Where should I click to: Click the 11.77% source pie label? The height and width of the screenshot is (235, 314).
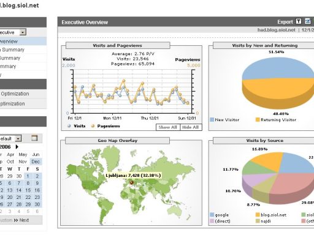pyautogui.click(x=231, y=169)
